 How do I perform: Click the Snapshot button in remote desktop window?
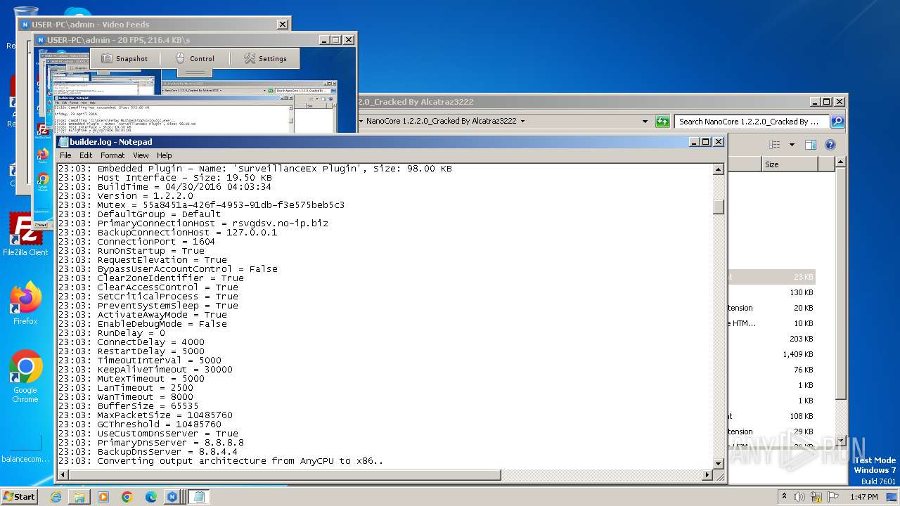click(x=124, y=58)
